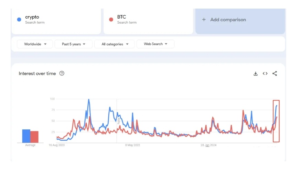Expand the Past 5 years dropdown

pos(74,44)
